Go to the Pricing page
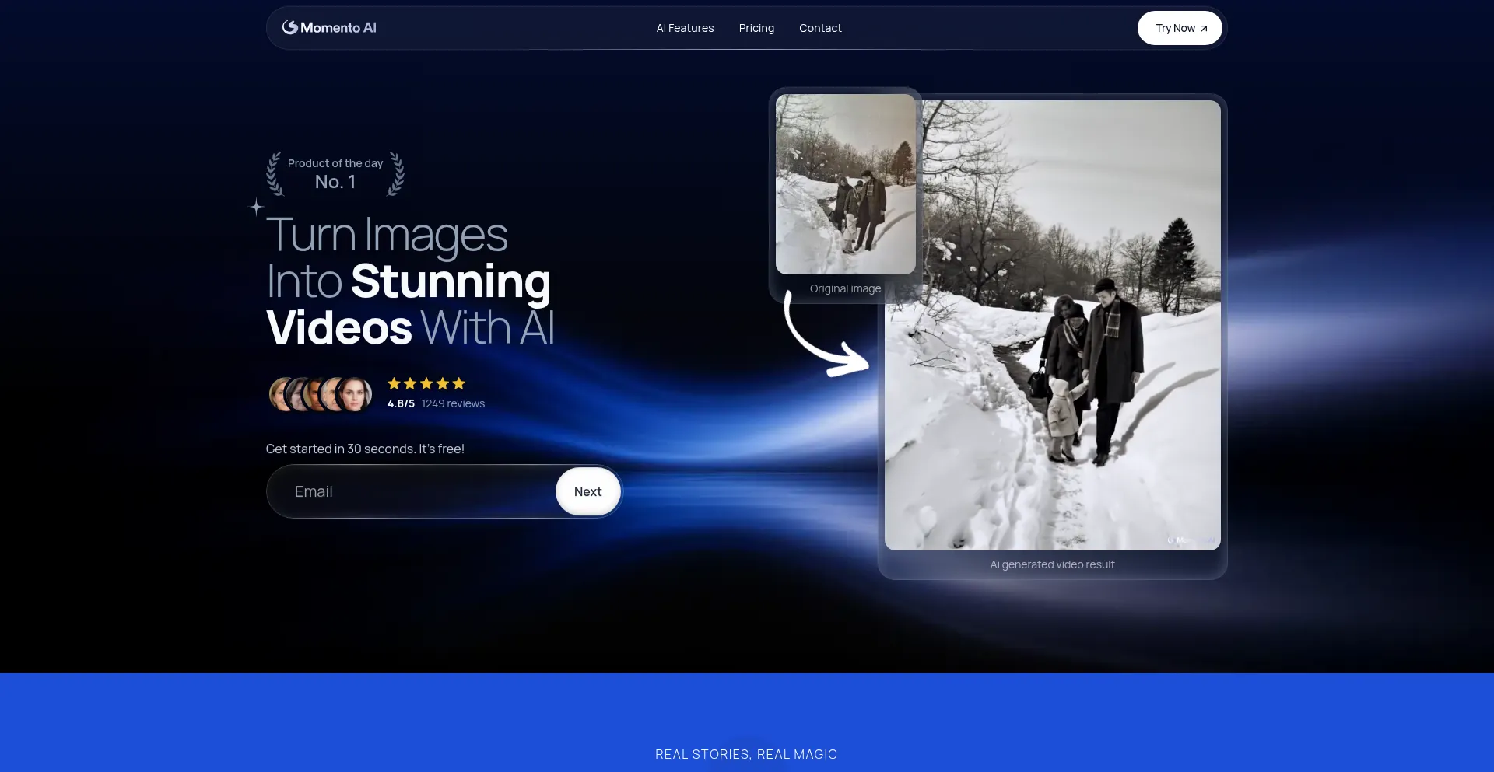 point(756,28)
